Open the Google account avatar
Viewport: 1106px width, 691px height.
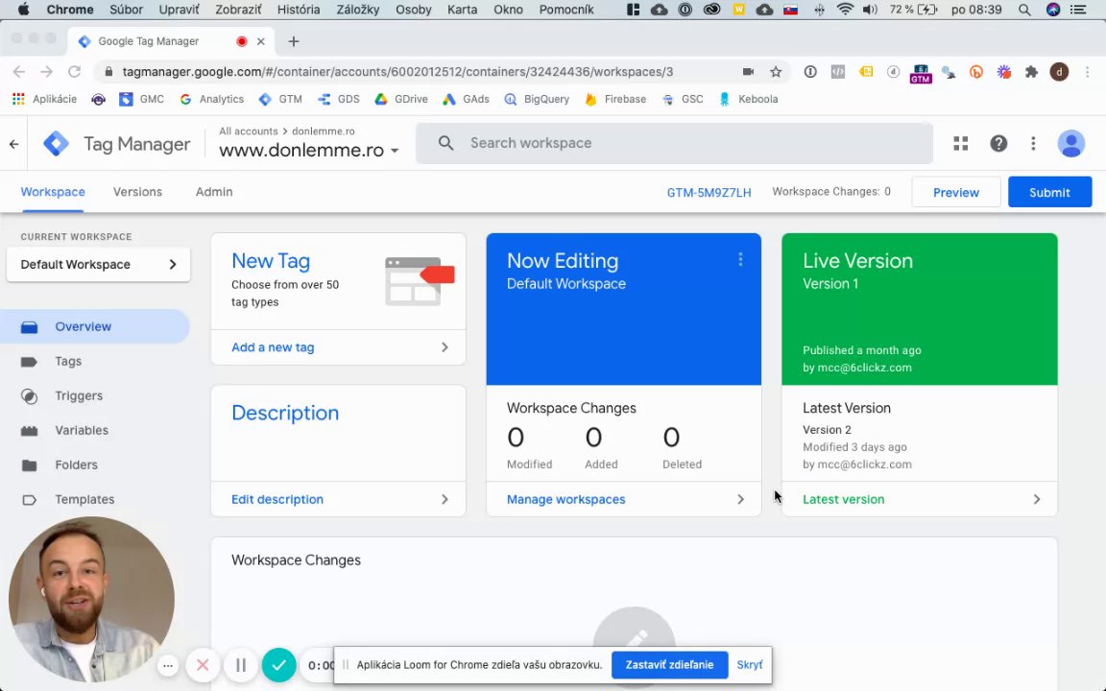(1070, 143)
